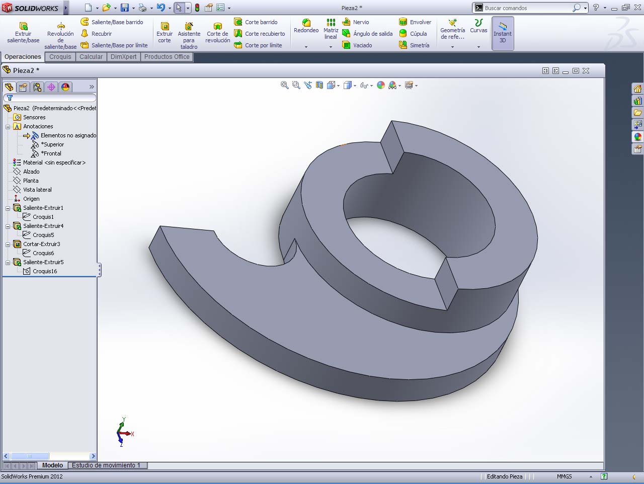The height and width of the screenshot is (484, 644).
Task: Select the Vaciado shell tool
Action: 357,45
